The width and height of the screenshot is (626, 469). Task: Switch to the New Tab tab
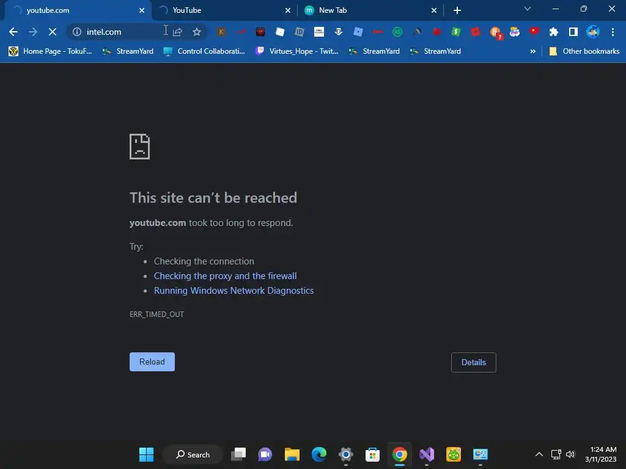coord(370,10)
